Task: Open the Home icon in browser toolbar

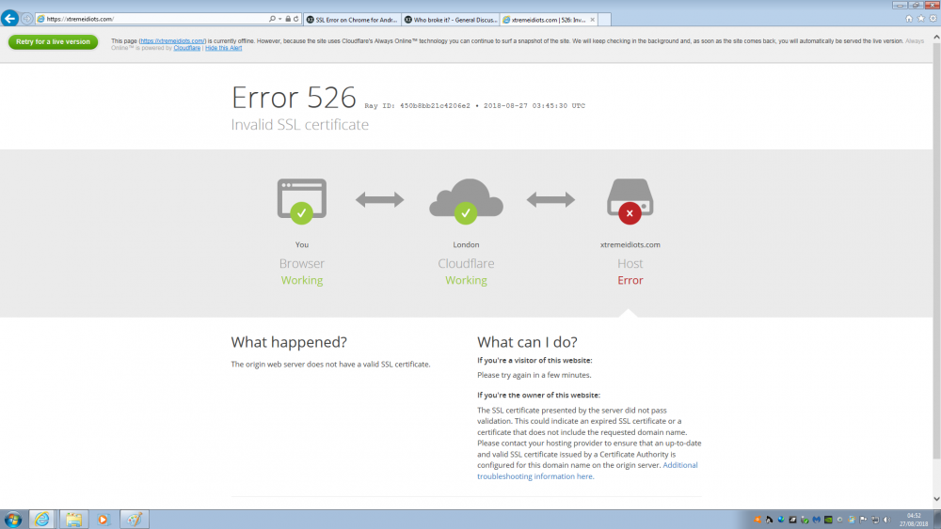Action: (x=908, y=19)
